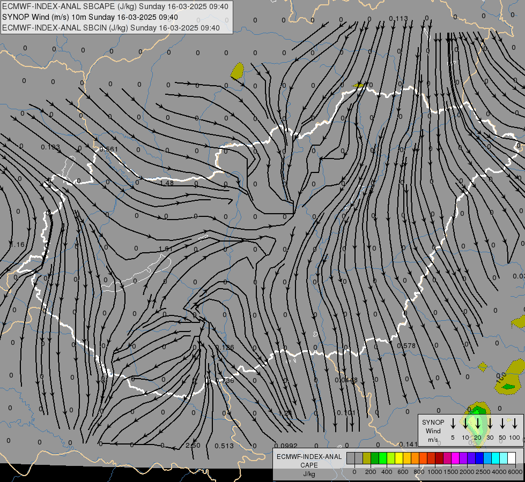Viewport: 525px width, 482px height.
Task: Select the pure blue swatch at 2500
Action: (479, 458)
